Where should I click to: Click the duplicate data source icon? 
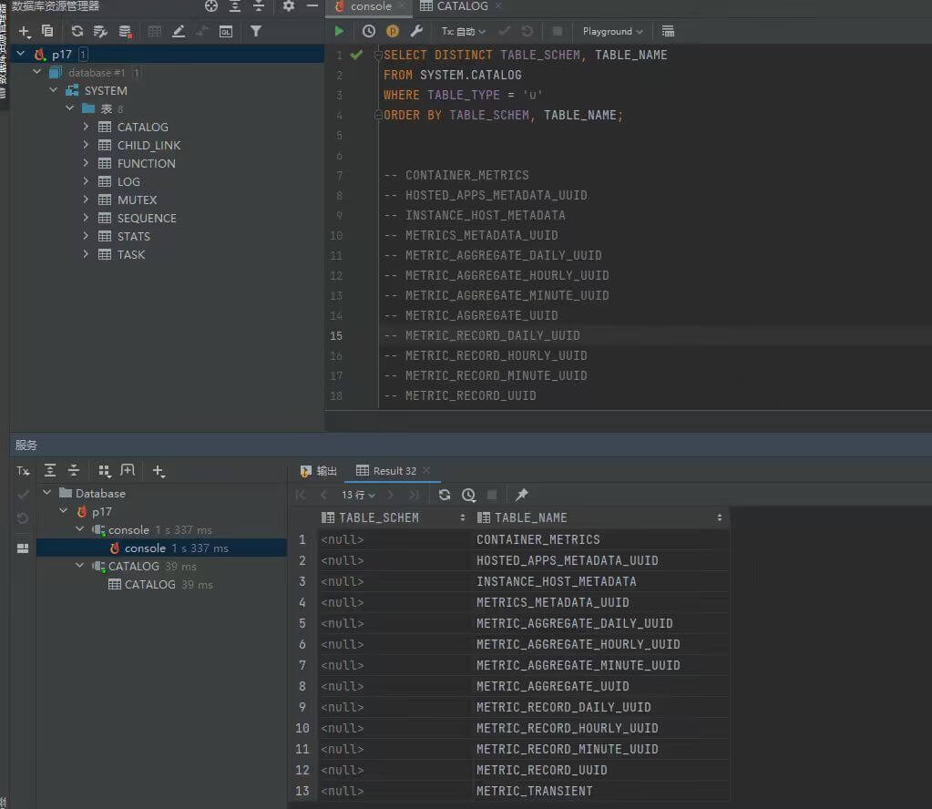point(47,31)
